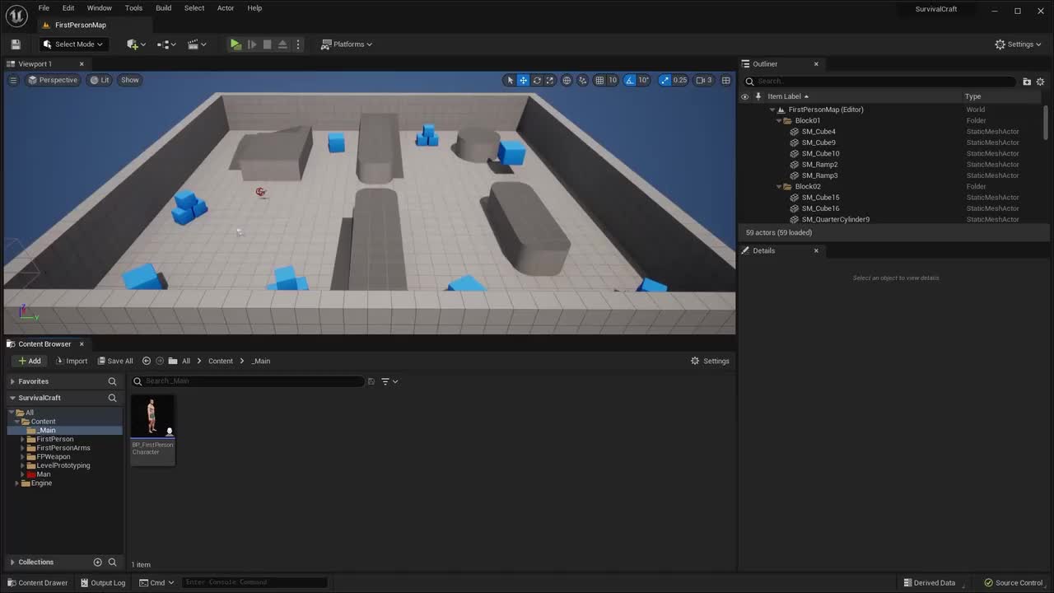Open the Select Mode dropdown
1054x593 pixels.
(73, 44)
